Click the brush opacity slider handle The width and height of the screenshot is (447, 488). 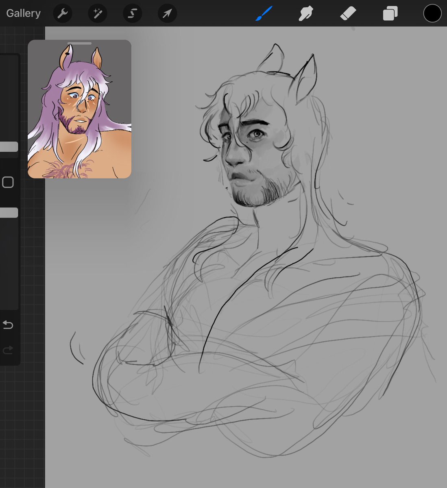(9, 213)
